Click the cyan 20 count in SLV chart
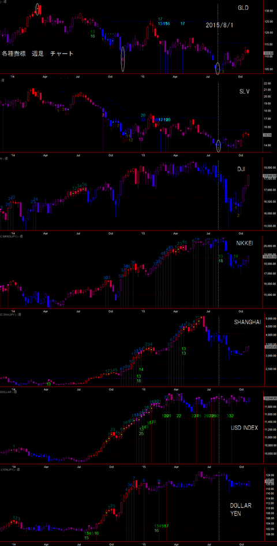Image resolution: width=277 pixels, height=546 pixels. click(x=143, y=115)
